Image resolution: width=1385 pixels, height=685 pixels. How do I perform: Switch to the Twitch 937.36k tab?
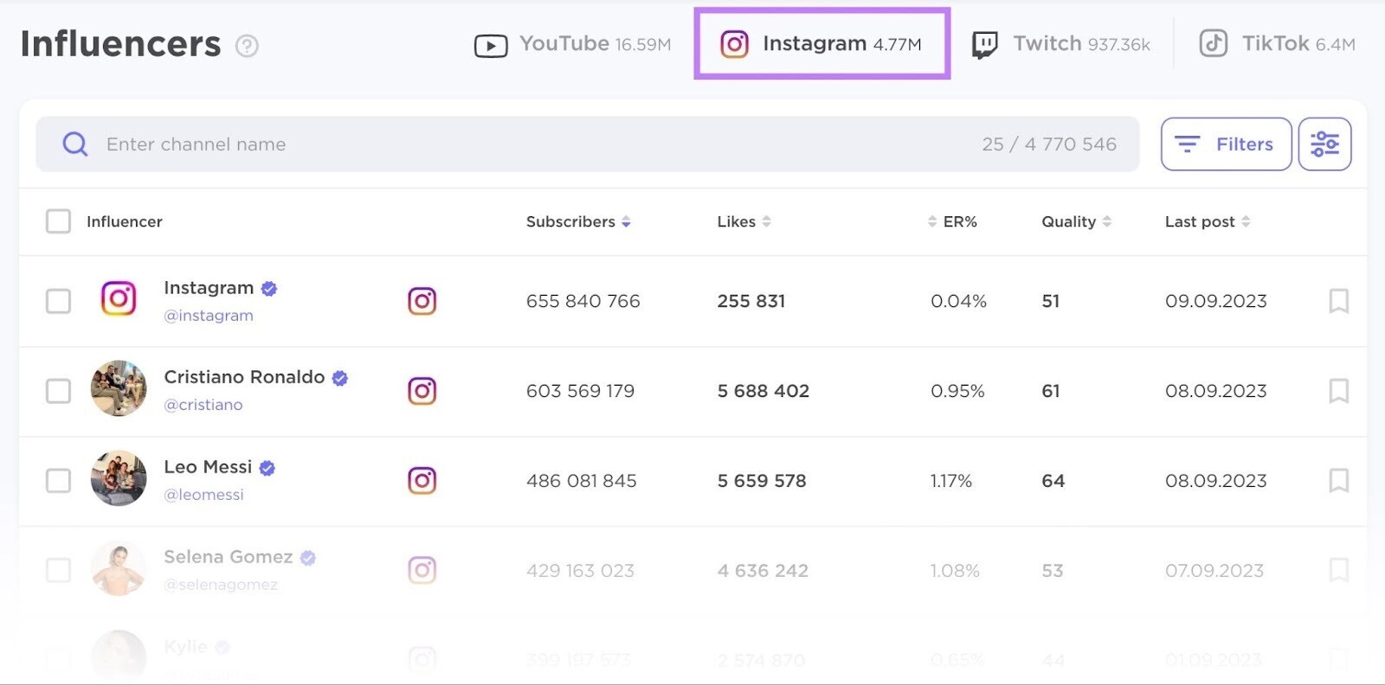click(1061, 44)
